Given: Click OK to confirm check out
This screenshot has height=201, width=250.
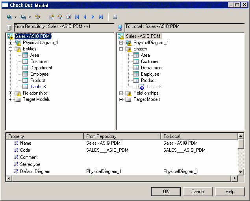Looking at the screenshot, I should [x=166, y=192].
